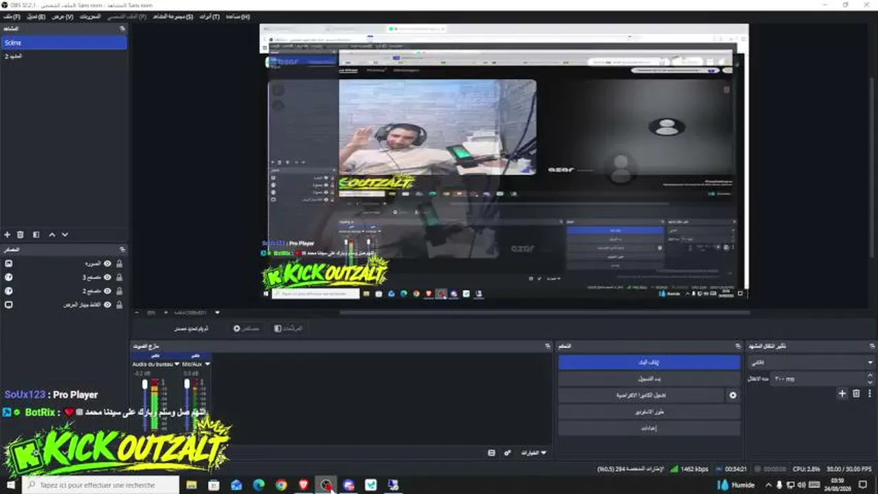Click the browser source icon for متصفح 3

click(x=8, y=277)
